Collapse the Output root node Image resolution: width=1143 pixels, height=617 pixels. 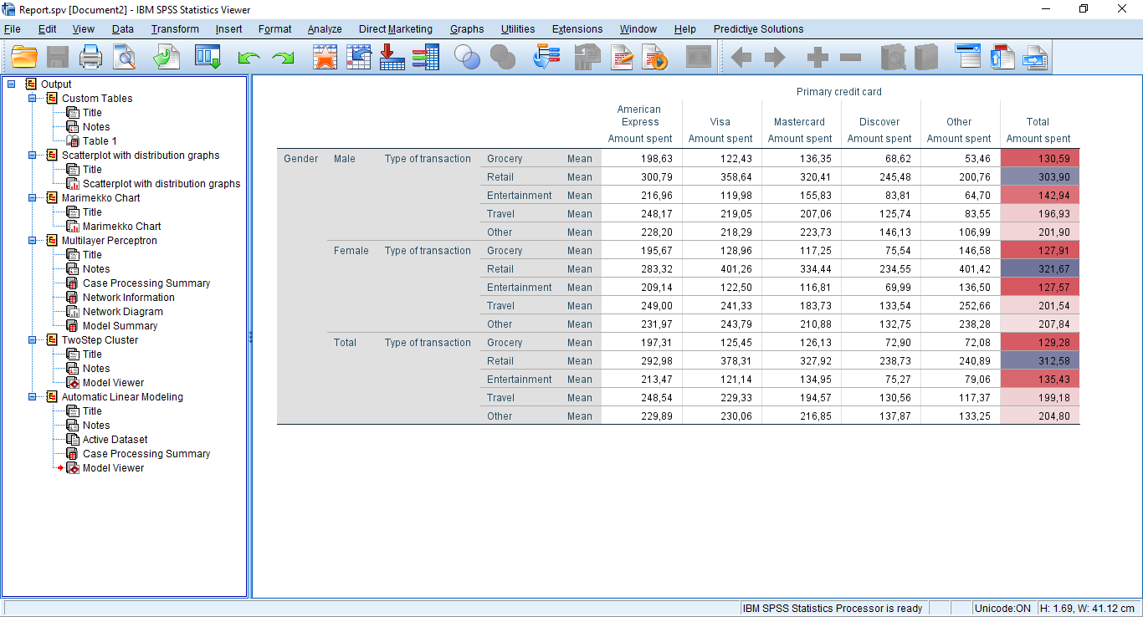click(x=12, y=84)
